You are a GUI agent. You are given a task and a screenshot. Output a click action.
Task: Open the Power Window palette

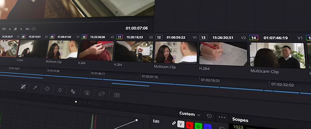(47, 89)
